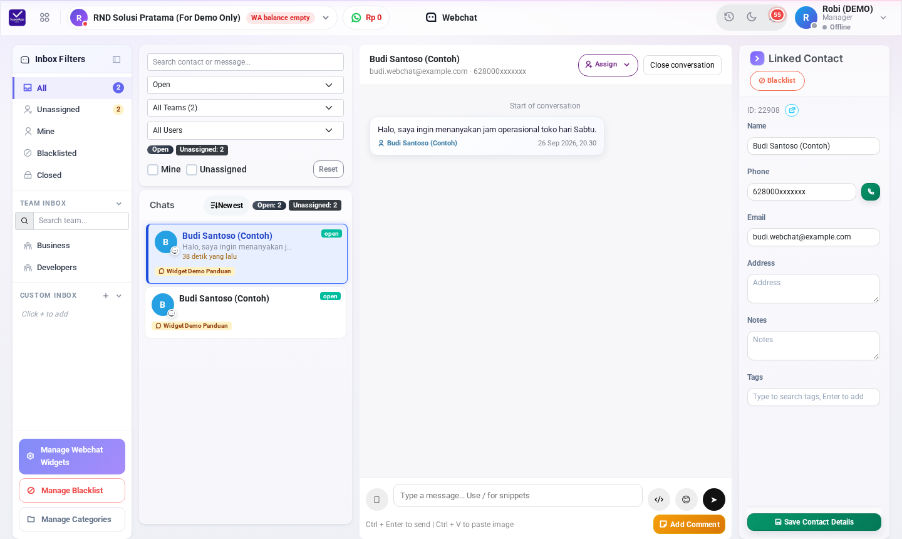Select the All inbox filter
The height and width of the screenshot is (539, 902).
point(73,88)
